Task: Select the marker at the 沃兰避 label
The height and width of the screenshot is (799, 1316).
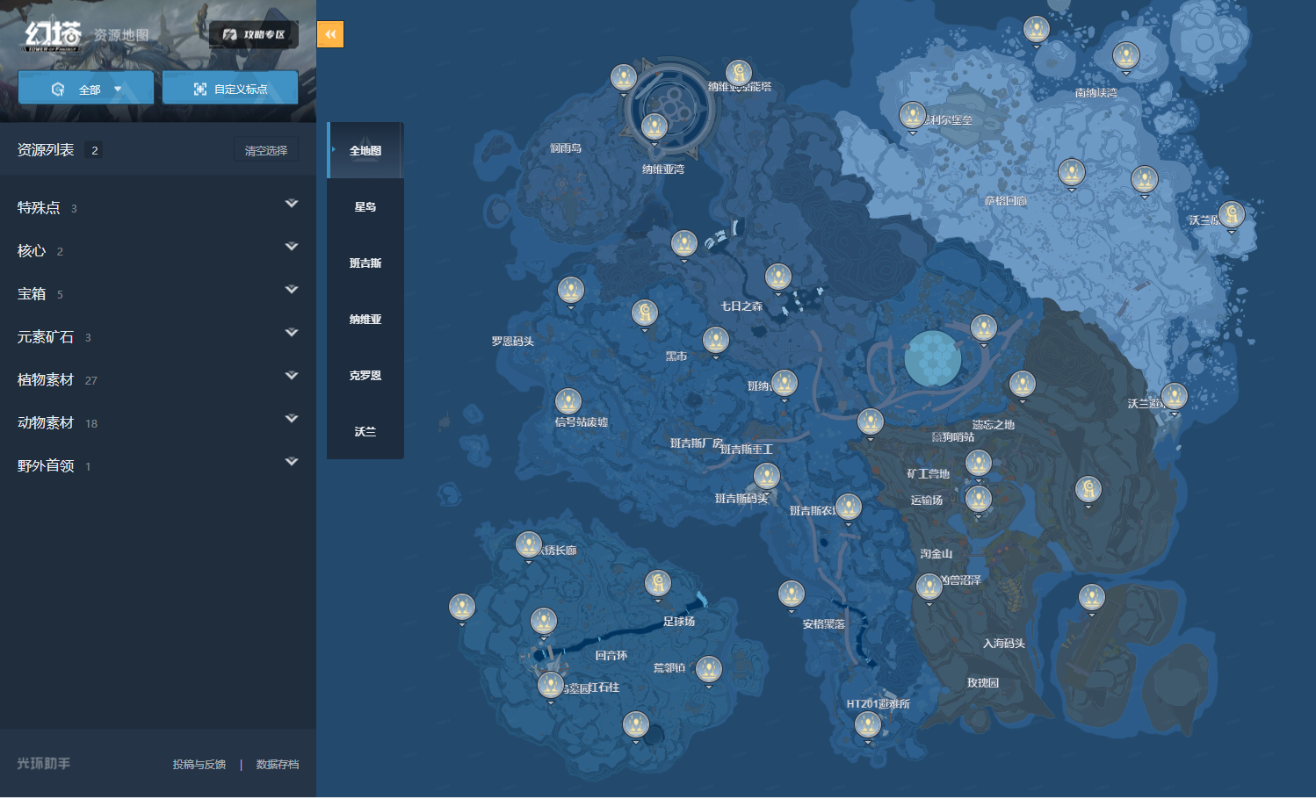Action: (x=1175, y=398)
